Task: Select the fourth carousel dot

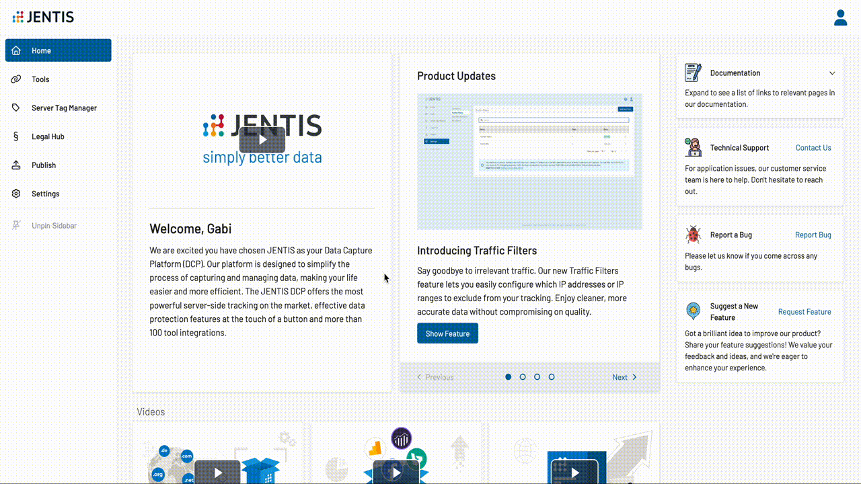Action: [x=552, y=377]
